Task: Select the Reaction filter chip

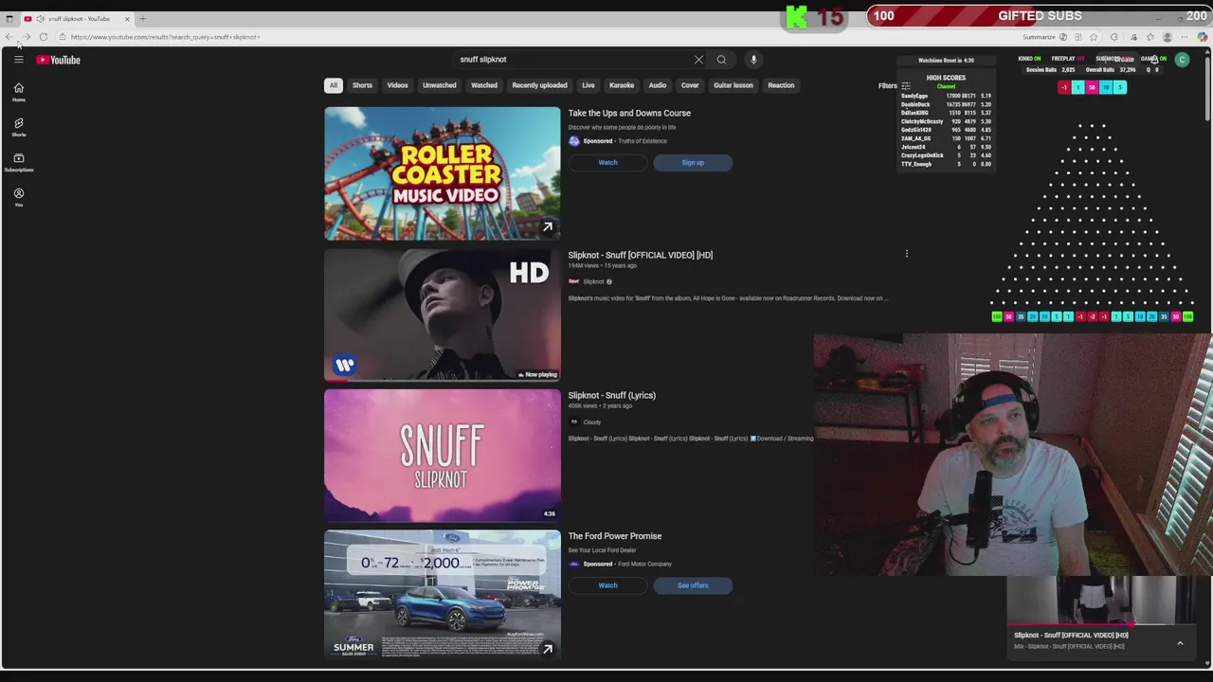Action: (781, 85)
